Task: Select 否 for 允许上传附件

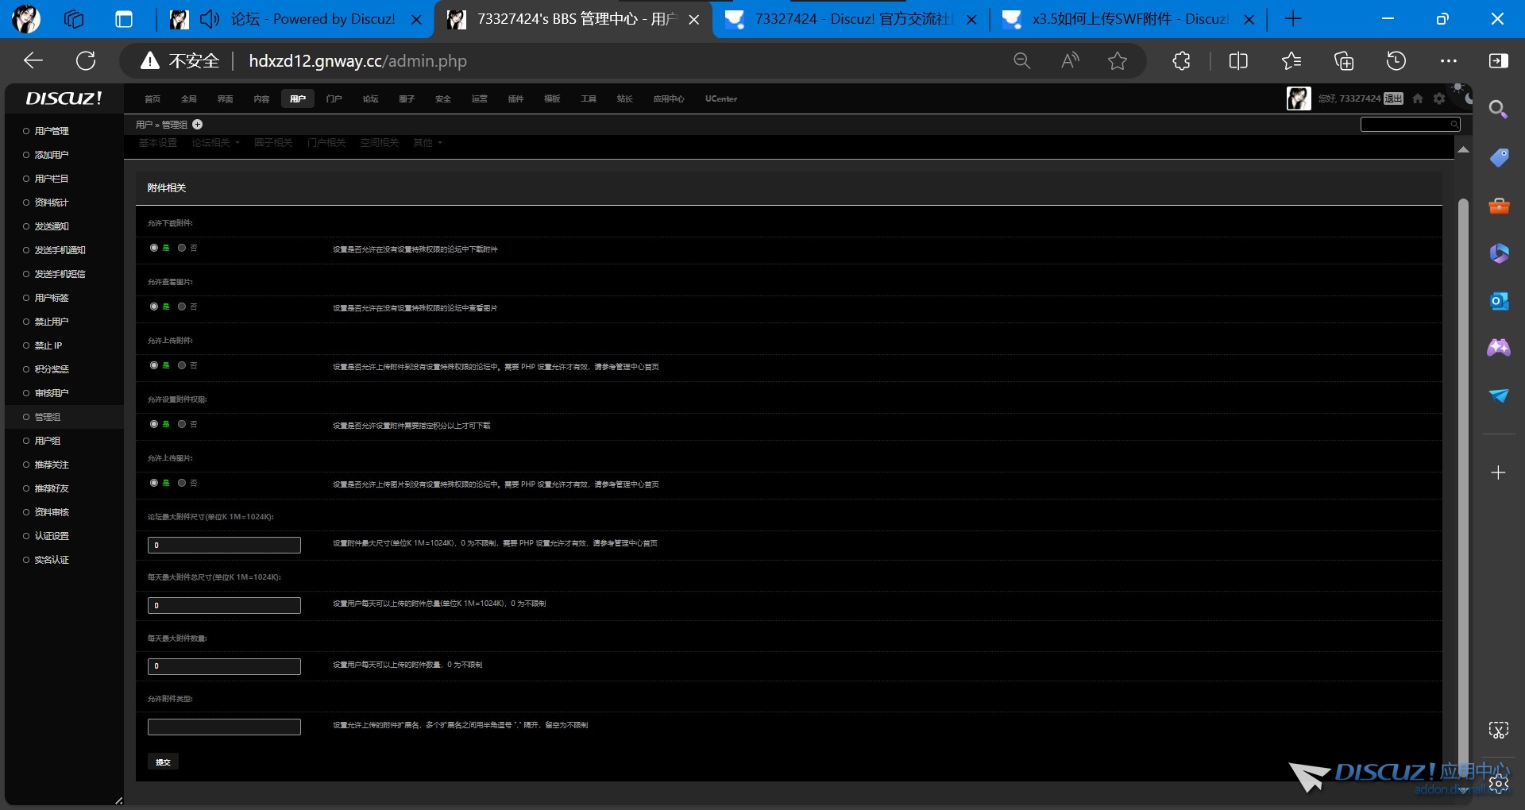Action: [x=182, y=365]
